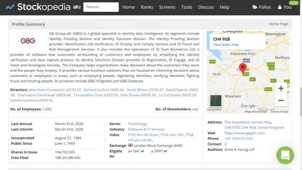Click the Intl-aim UK 50 link

(140, 140)
